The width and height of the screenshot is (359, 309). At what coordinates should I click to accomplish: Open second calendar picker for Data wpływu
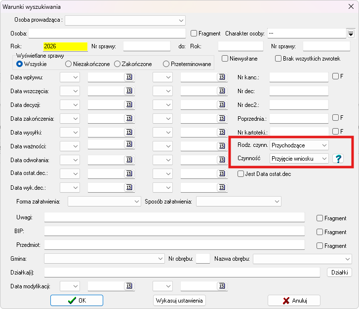222,77
